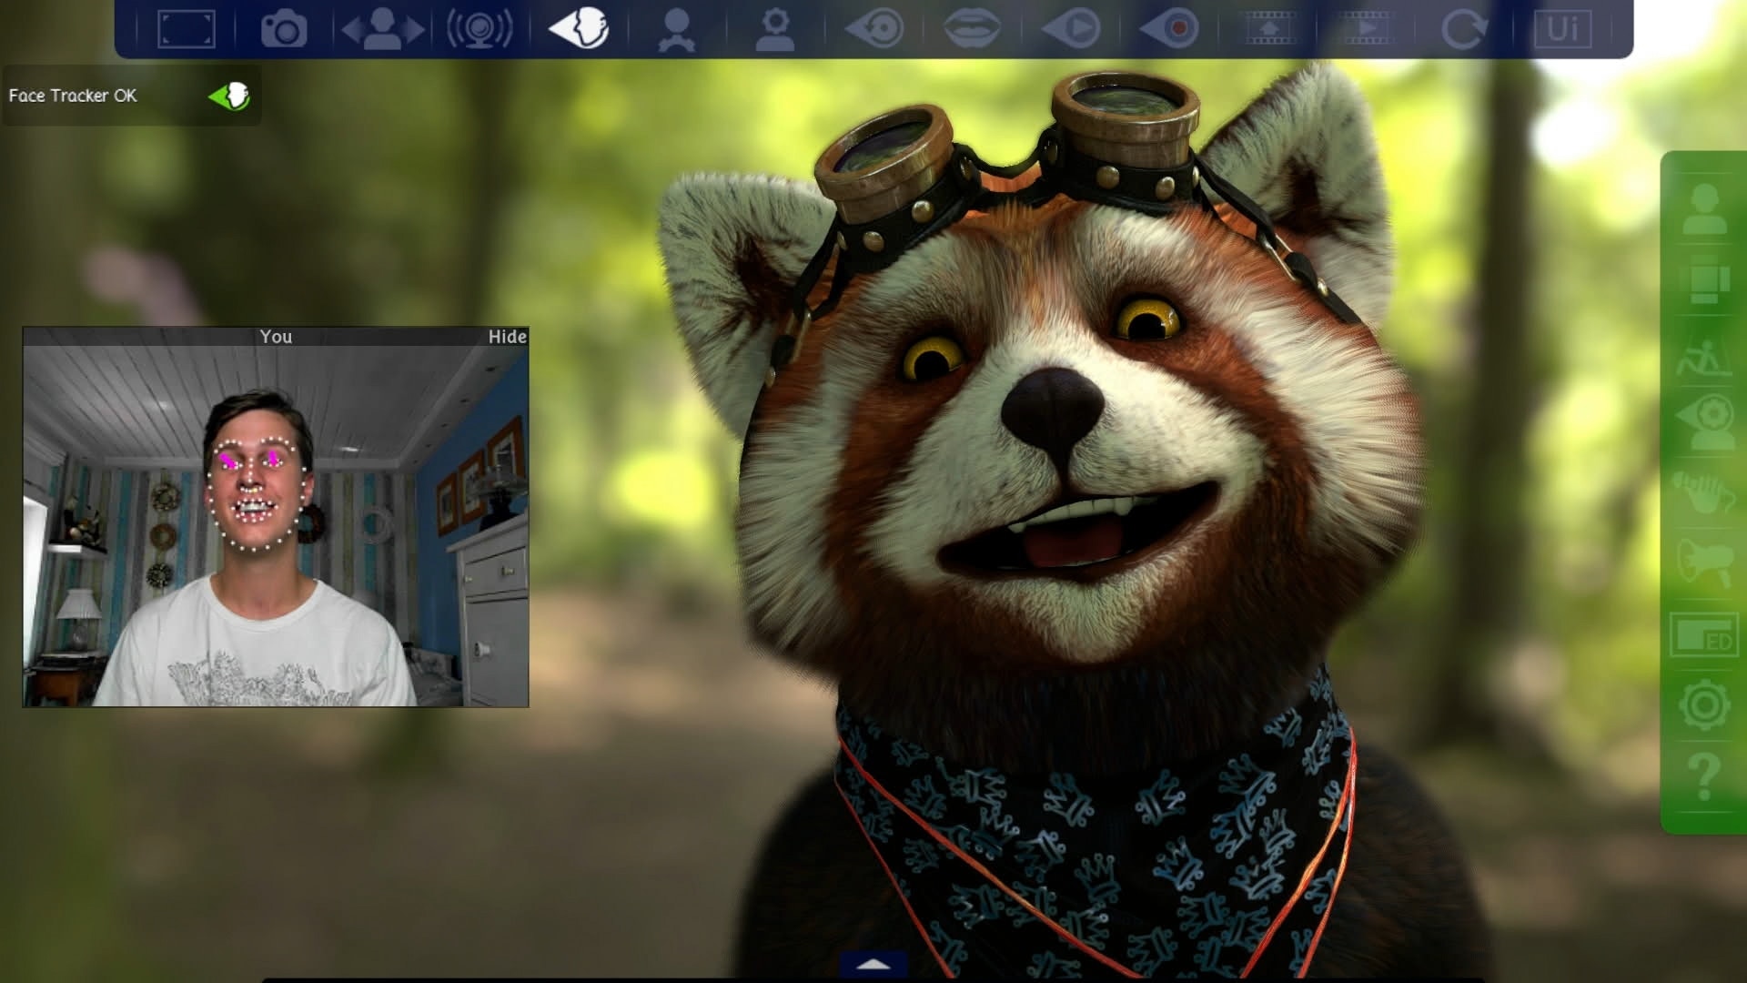The width and height of the screenshot is (1747, 983).
Task: Click the lips lip-sync icon
Action: click(x=972, y=29)
